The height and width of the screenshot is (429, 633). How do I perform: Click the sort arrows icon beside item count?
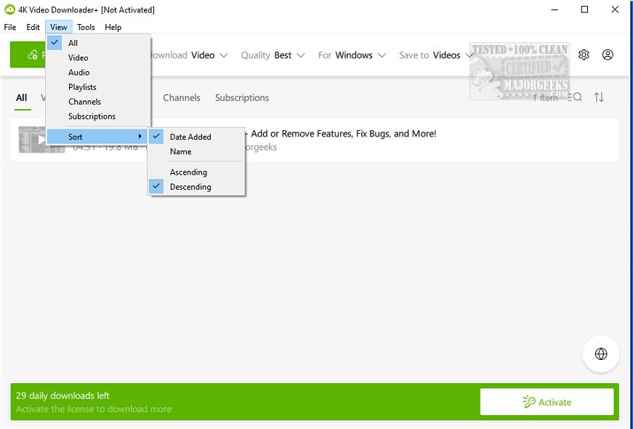(599, 97)
